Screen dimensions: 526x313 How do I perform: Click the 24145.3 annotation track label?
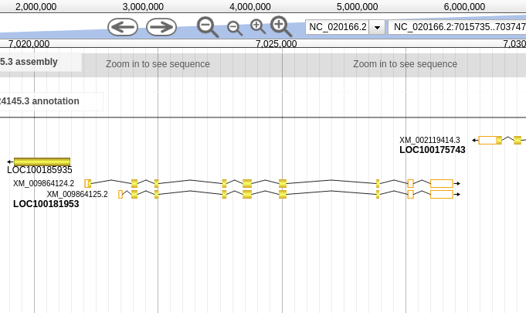point(39,101)
